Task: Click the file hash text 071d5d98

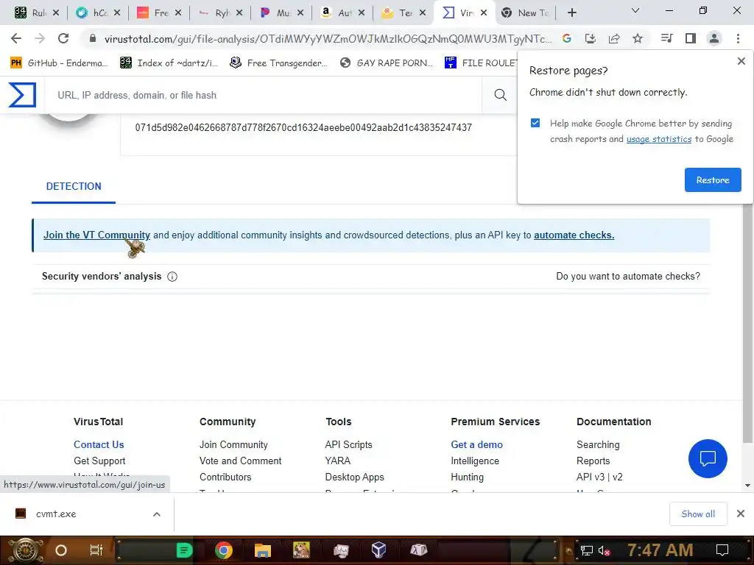Action: coord(303,127)
